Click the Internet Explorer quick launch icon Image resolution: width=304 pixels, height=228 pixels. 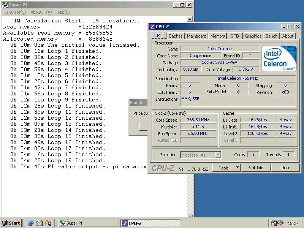31,223
